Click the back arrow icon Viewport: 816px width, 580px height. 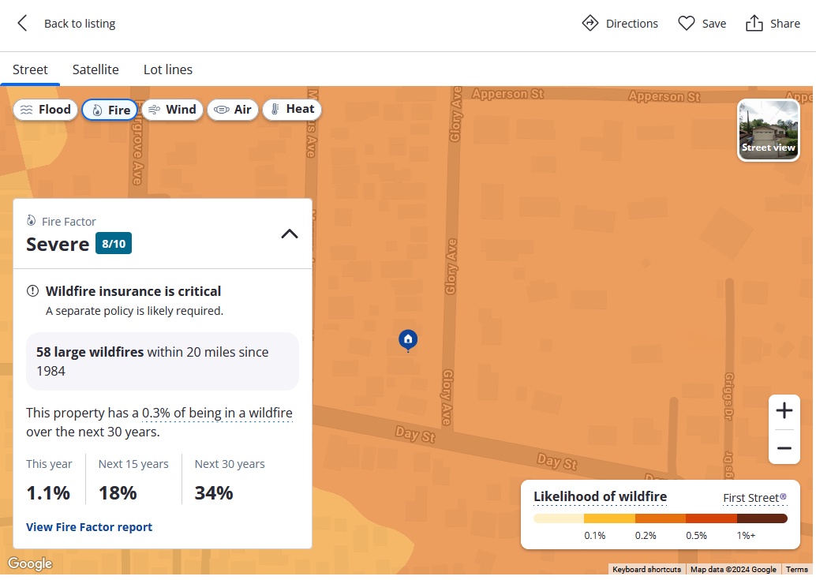click(x=22, y=24)
